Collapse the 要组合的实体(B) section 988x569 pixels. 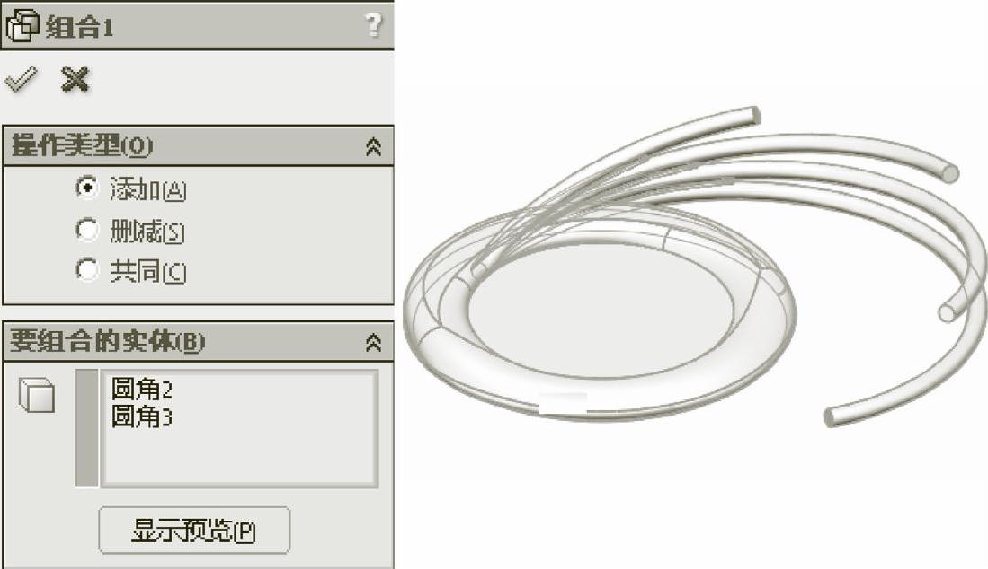(374, 343)
